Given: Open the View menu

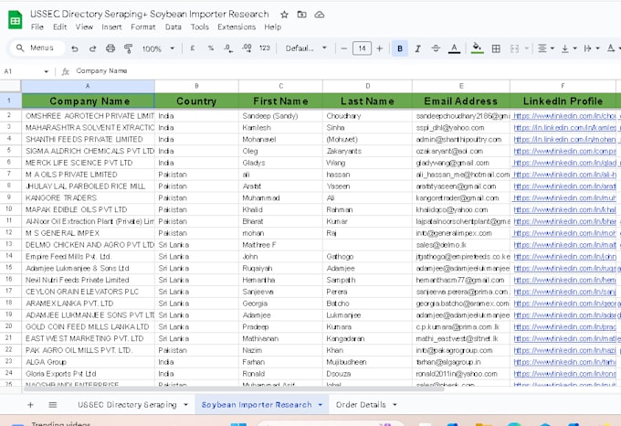Looking at the screenshot, I should 84,27.
